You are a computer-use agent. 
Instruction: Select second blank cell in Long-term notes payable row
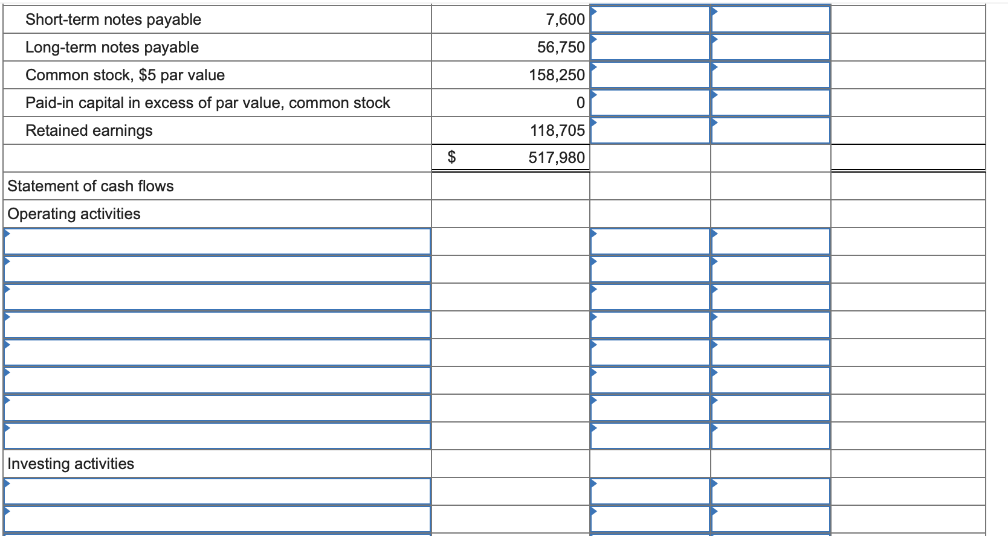(771, 47)
